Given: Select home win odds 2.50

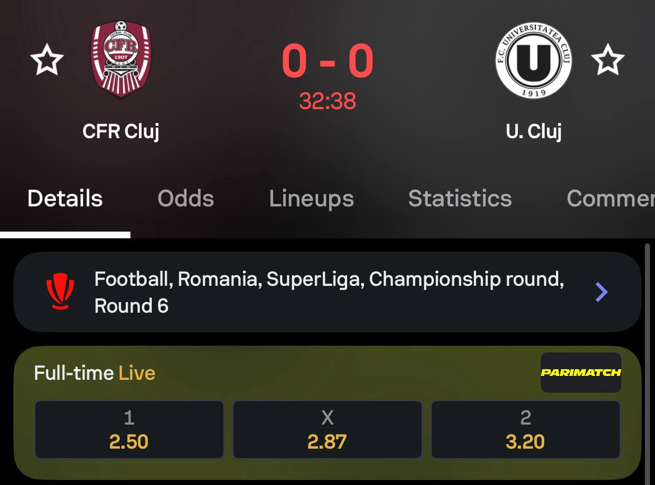Looking at the screenshot, I should 129,430.
